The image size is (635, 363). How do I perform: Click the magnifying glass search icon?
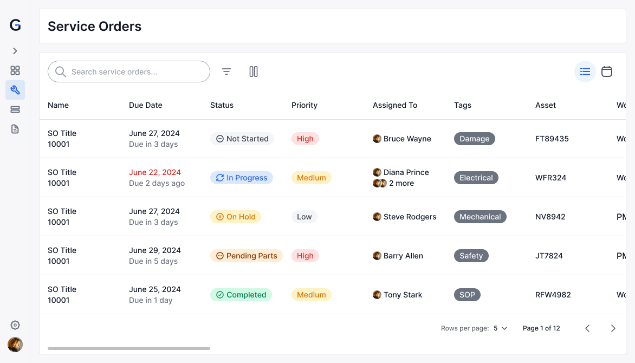pyautogui.click(x=60, y=72)
